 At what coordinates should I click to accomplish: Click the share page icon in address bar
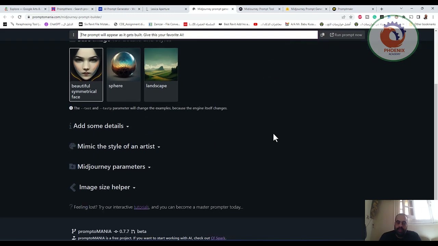click(x=343, y=17)
